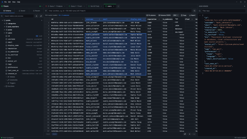Choose CSV in the format menu
This screenshot has height=139, width=247.
pos(179,22)
